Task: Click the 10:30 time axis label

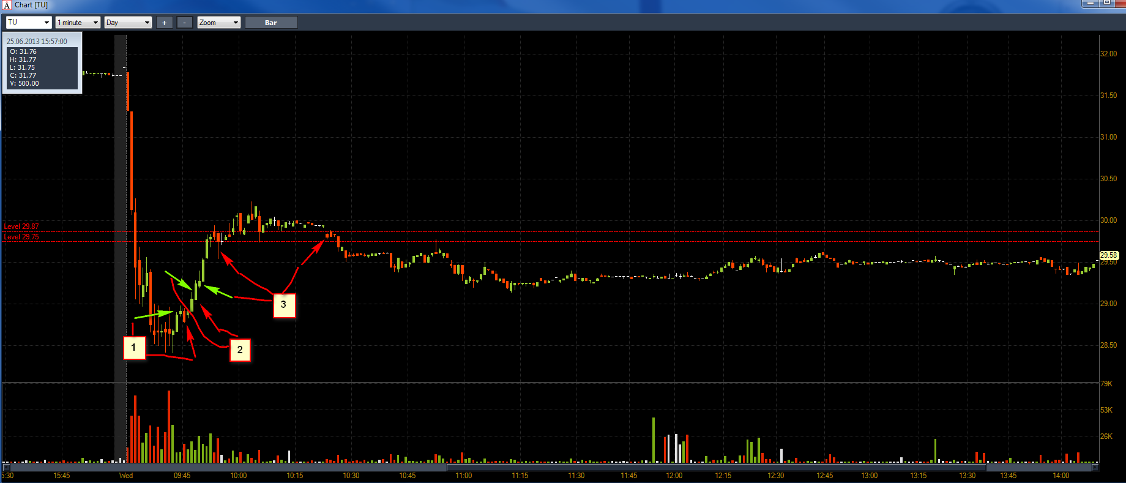Action: (x=351, y=476)
